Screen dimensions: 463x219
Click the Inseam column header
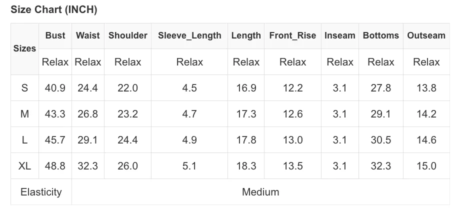(339, 35)
